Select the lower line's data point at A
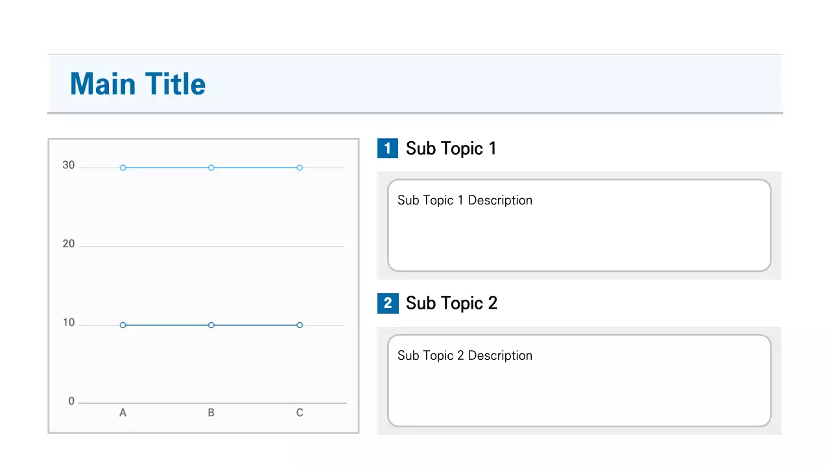 pos(123,325)
